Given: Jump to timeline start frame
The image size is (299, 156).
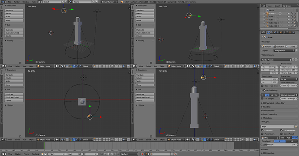Looking at the screenshot, I should point(102,154).
